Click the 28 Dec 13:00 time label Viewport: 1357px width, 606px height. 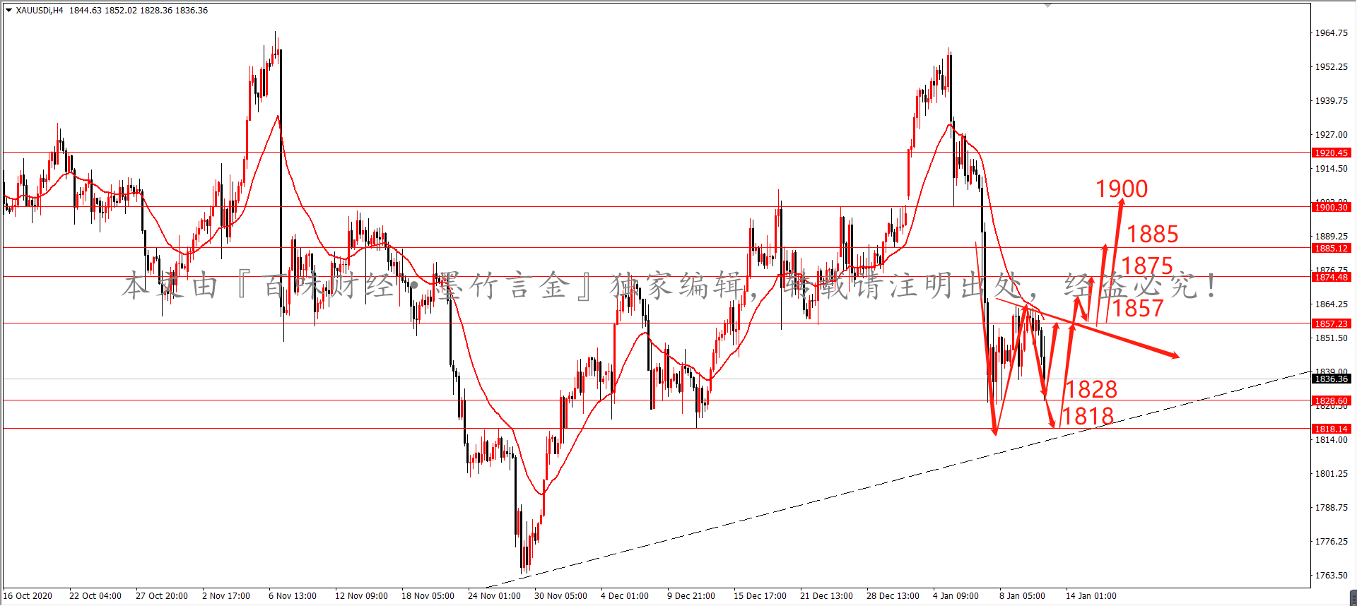893,596
